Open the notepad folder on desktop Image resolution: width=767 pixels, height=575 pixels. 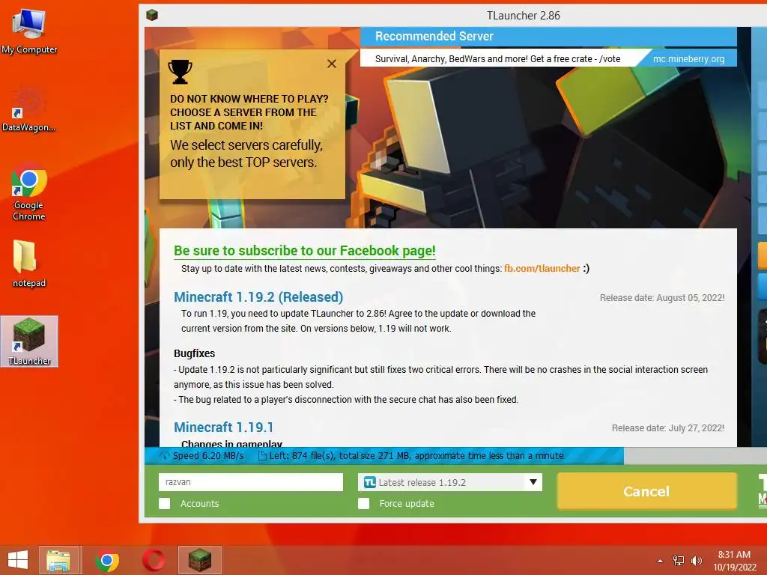tap(29, 263)
